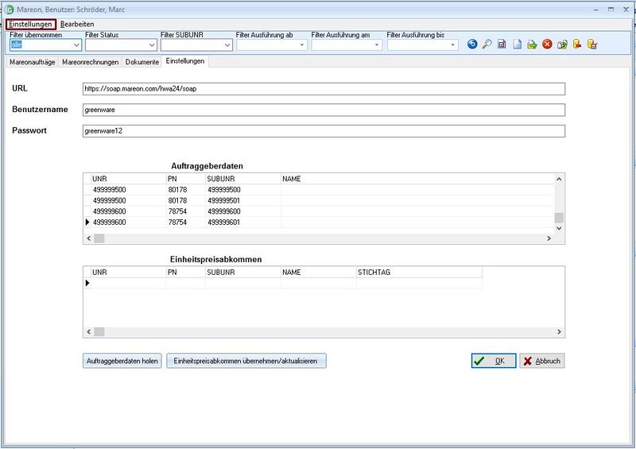Screen dimensions: 636x449
Task: Switch to the Dokumente tab
Action: click(142, 62)
